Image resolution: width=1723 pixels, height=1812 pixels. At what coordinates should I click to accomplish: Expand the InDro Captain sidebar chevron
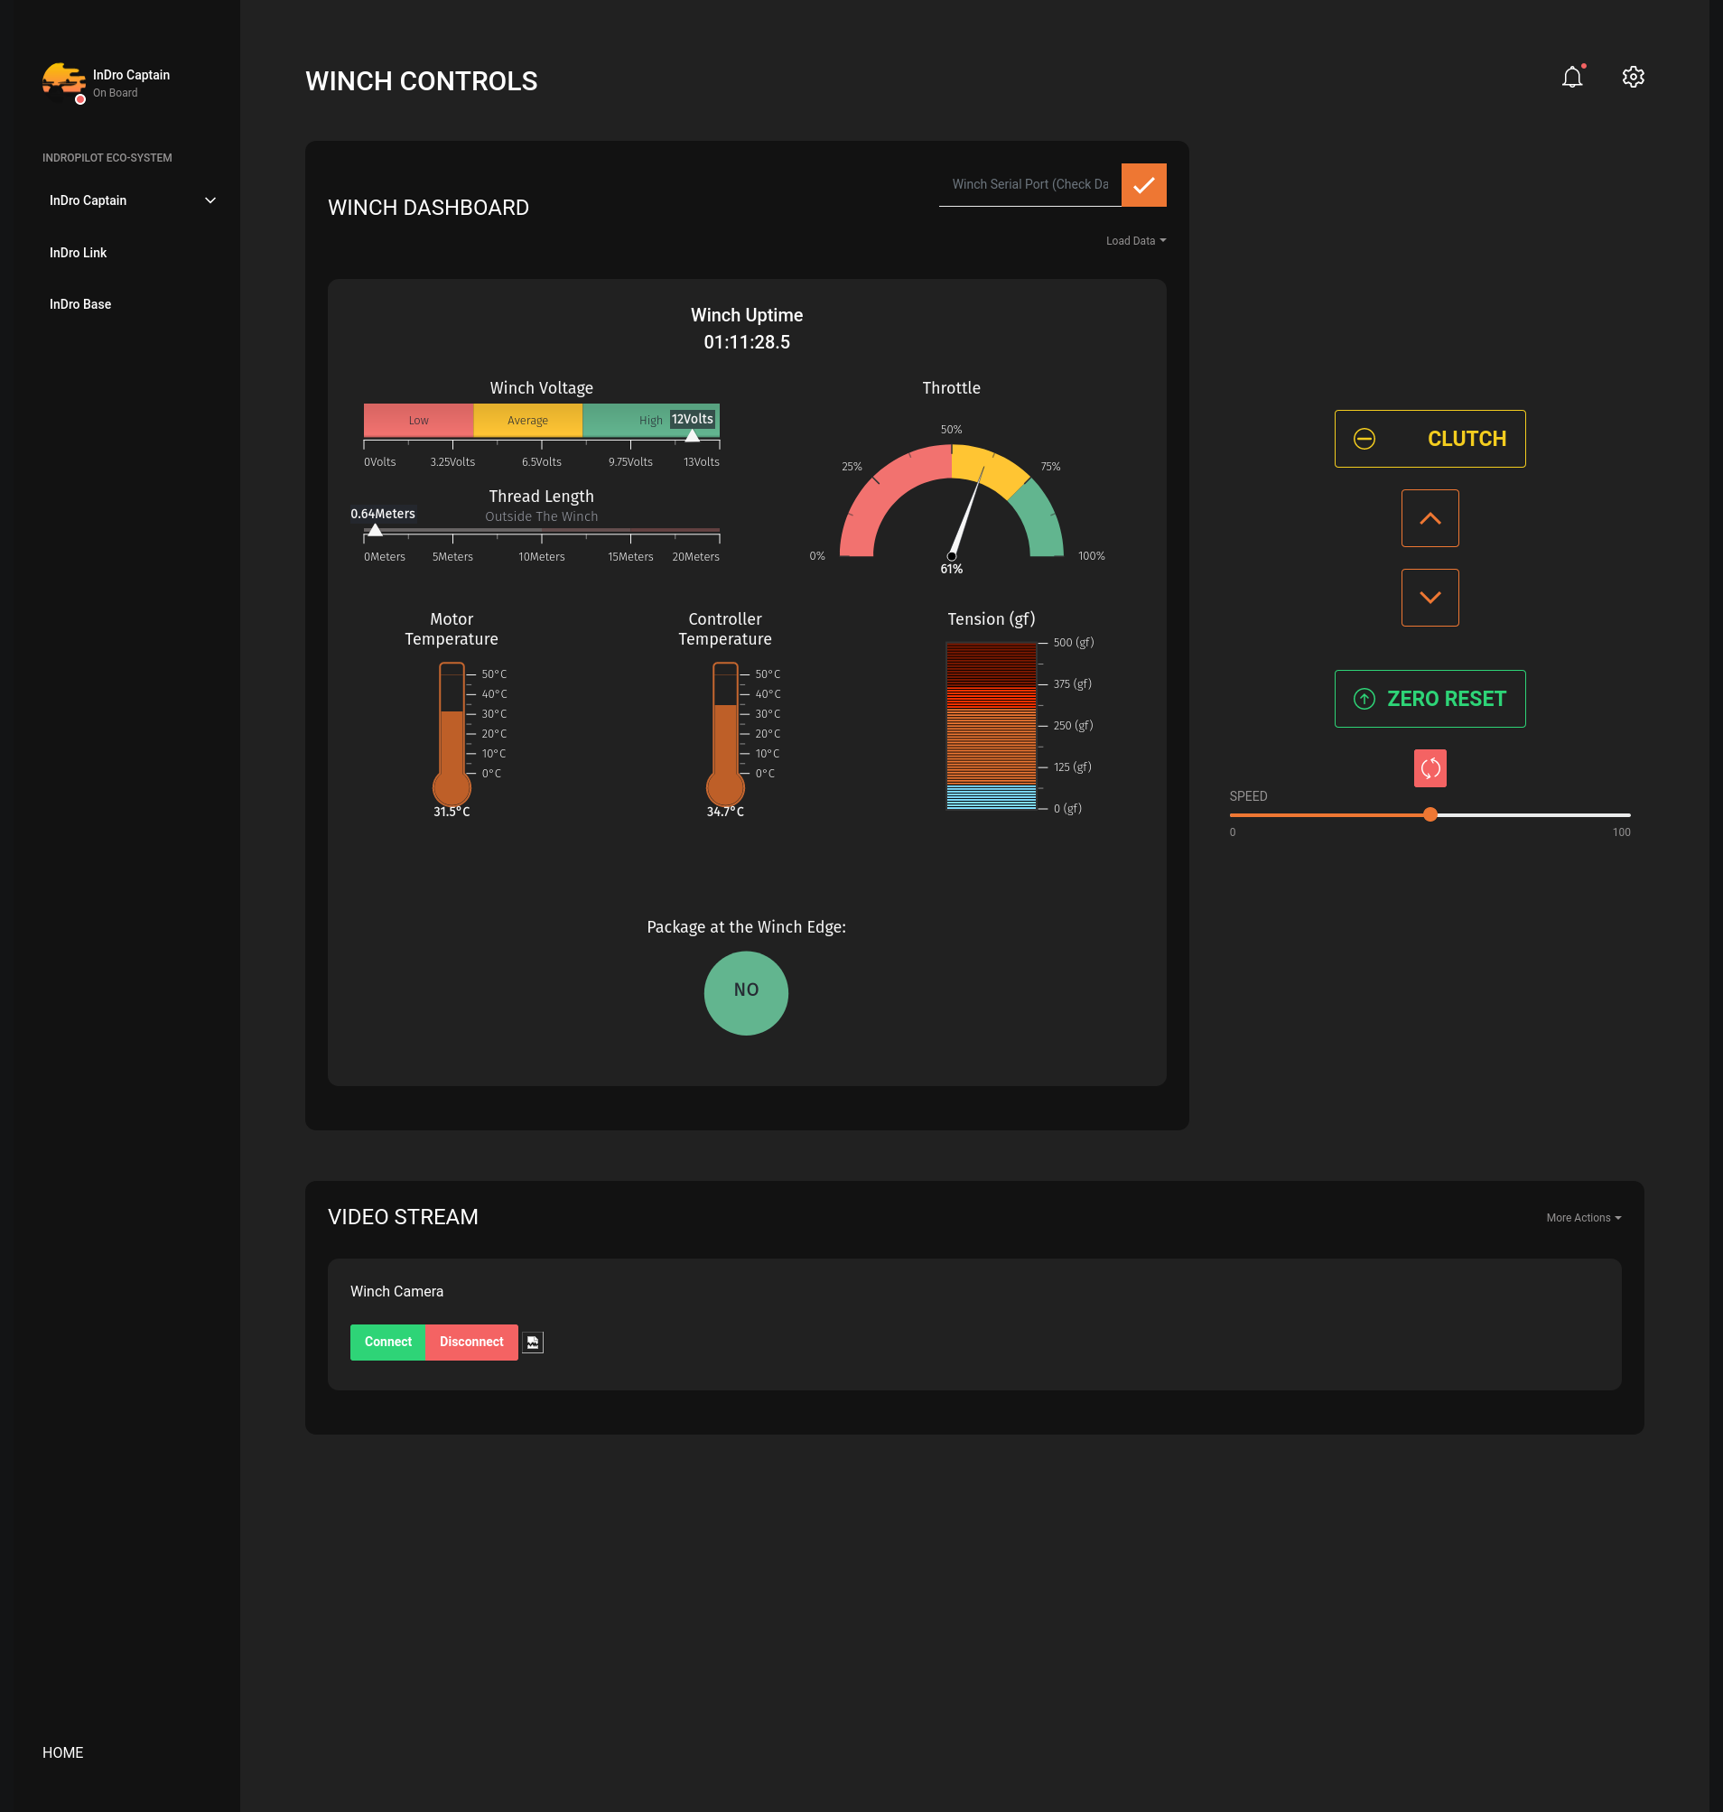(x=210, y=200)
